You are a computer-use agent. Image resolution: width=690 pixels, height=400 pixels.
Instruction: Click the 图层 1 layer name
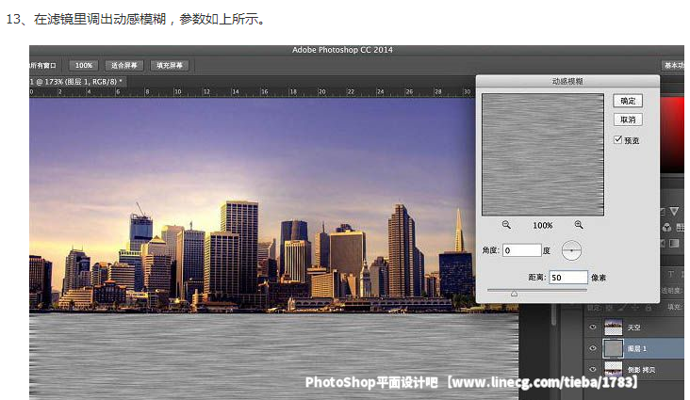(637, 348)
